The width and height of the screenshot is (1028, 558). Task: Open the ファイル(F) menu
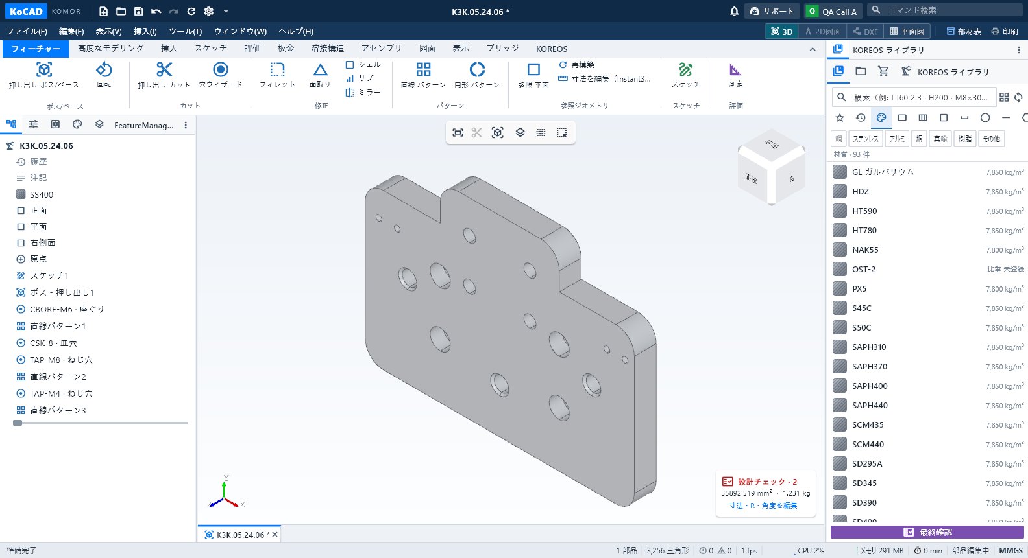coord(27,31)
